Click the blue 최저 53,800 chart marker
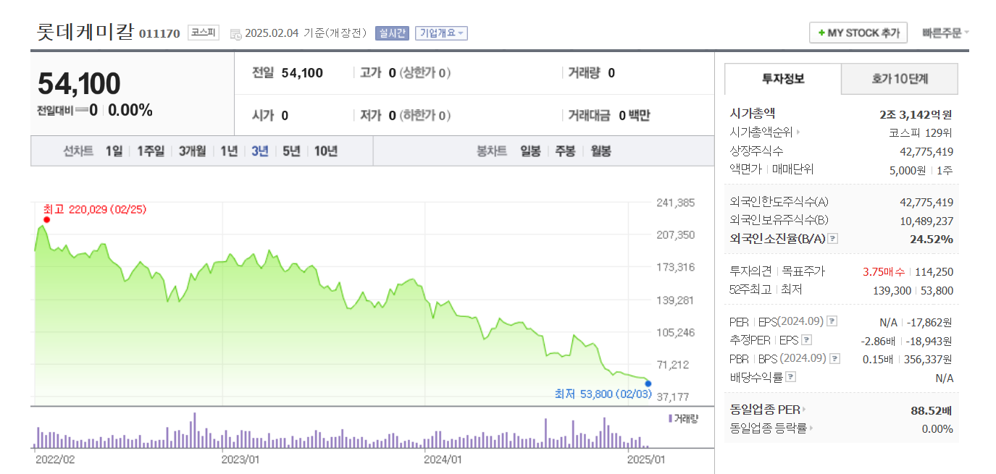The image size is (996, 474). 648,384
